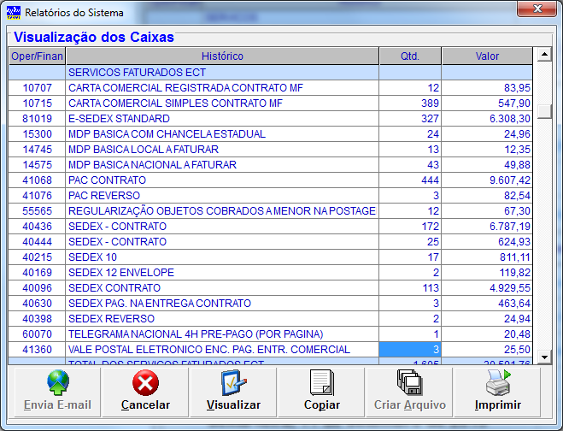The image size is (563, 431).
Task: Select the SEDEX 10 row
Action: [270, 257]
